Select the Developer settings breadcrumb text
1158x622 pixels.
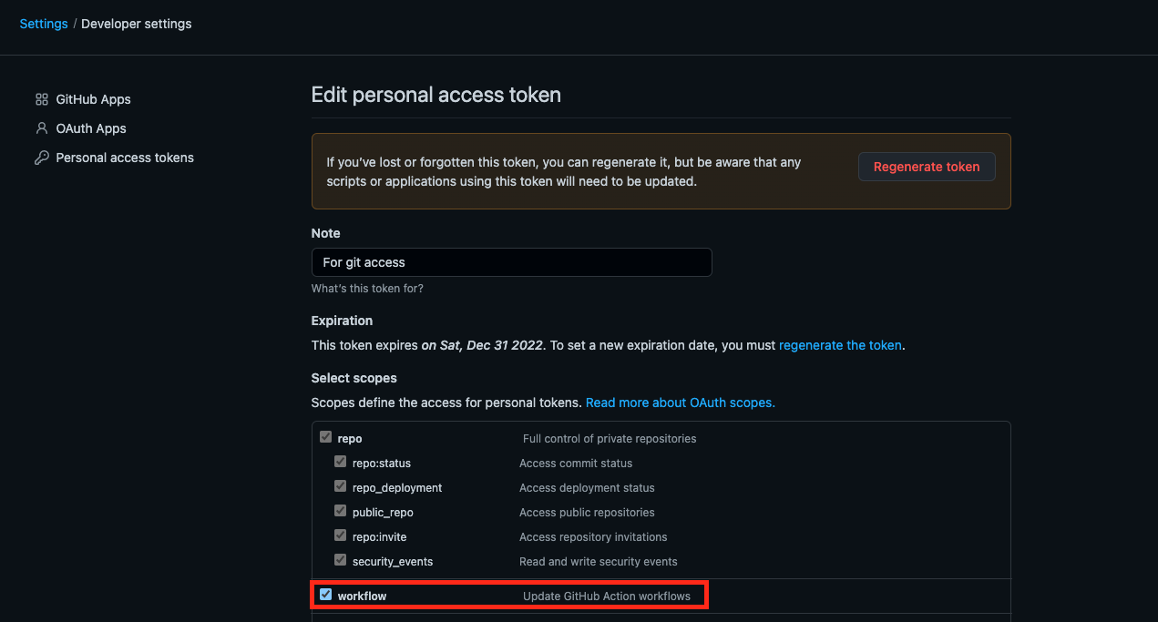[x=136, y=23]
